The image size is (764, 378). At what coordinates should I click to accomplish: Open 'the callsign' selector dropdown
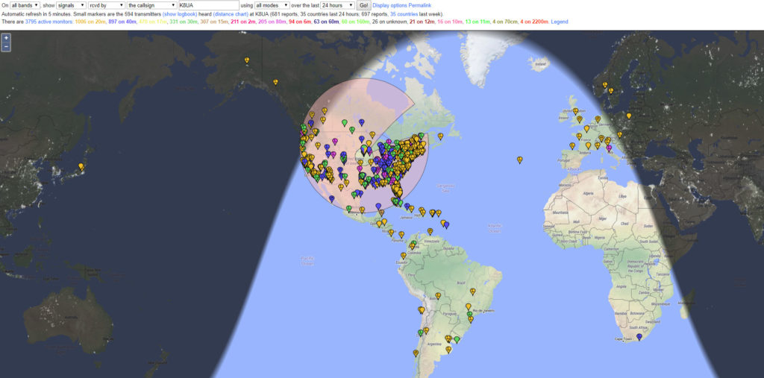(151, 5)
